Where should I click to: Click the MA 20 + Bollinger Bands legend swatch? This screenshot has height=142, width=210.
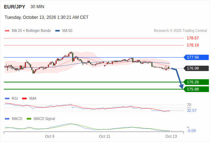pyautogui.click(x=7, y=31)
